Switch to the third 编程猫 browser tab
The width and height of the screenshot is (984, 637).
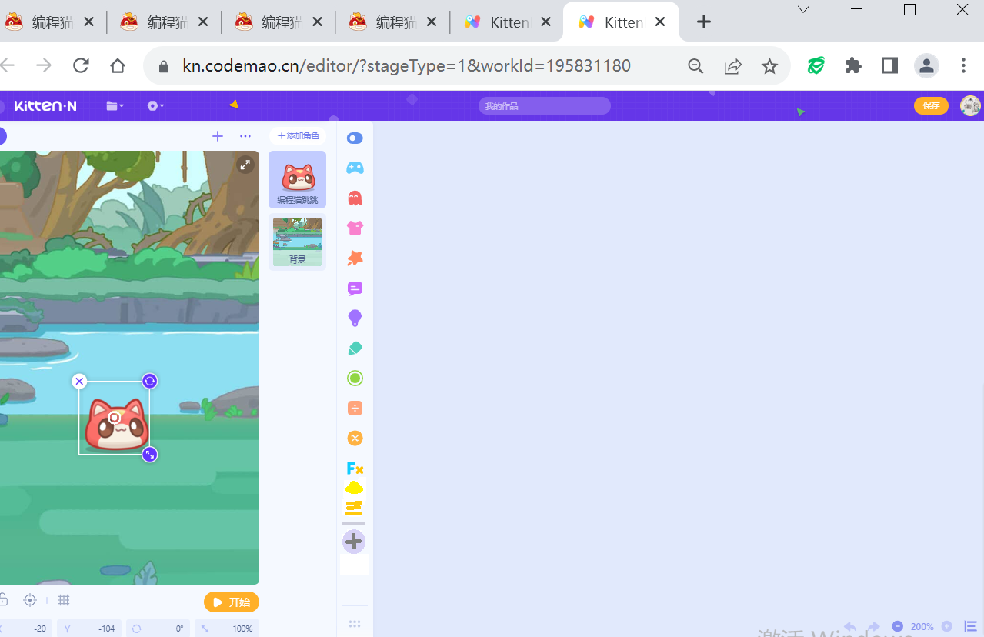click(x=279, y=22)
